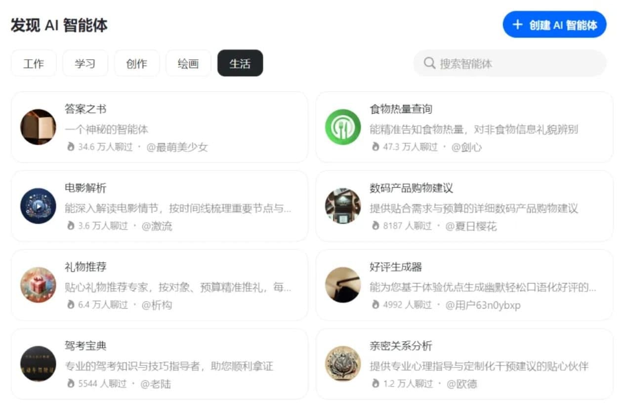Click author link @夏日樱花

[x=471, y=226]
